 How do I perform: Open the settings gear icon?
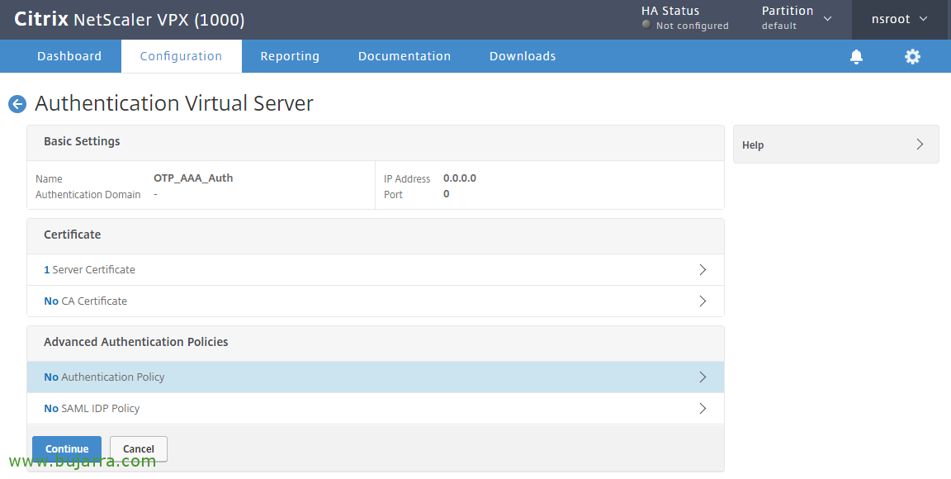click(x=912, y=56)
